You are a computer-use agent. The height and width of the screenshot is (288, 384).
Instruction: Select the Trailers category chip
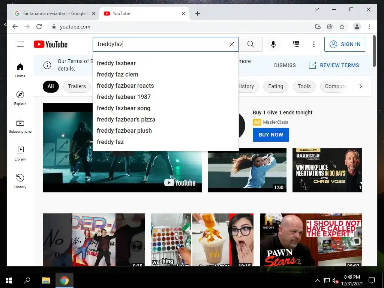(77, 87)
